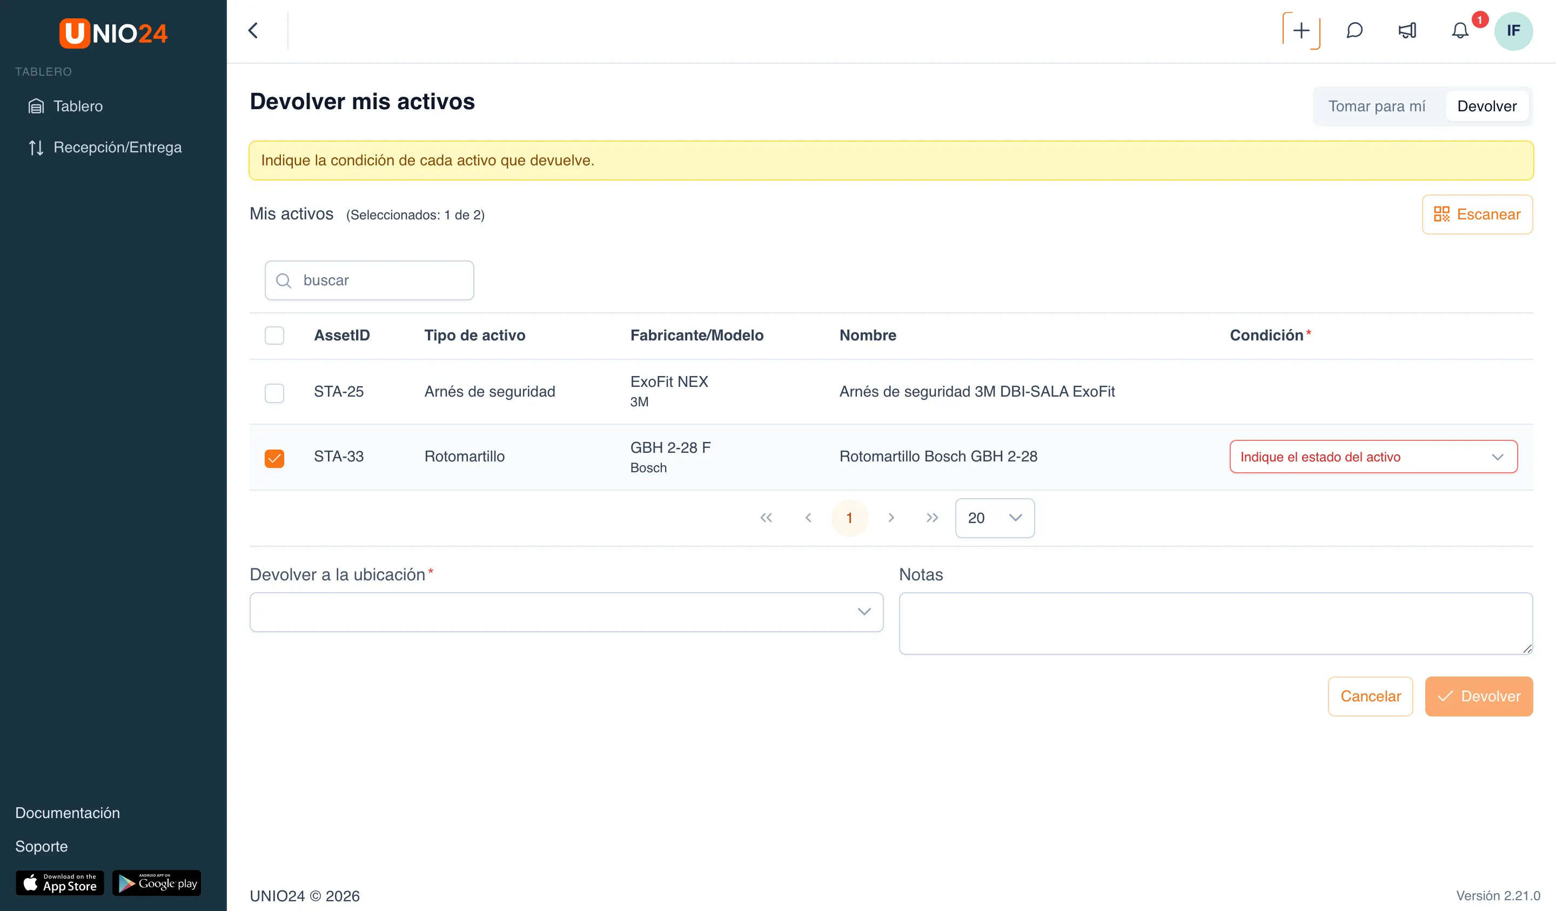Go to last page arrow
The image size is (1556, 911).
coord(932,518)
